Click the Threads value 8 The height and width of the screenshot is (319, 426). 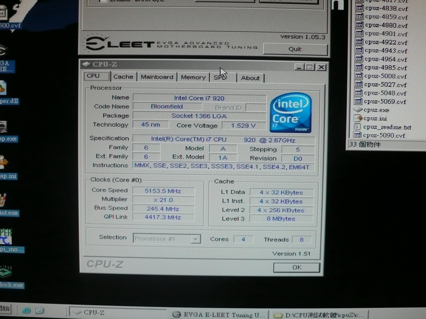point(302,240)
